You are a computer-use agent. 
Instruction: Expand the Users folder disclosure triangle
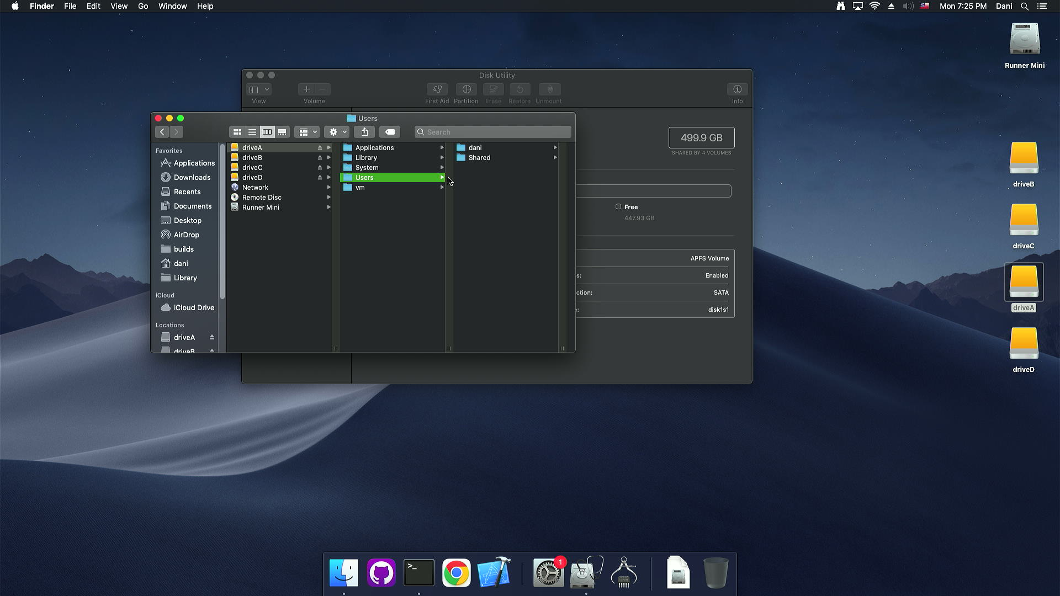pyautogui.click(x=442, y=177)
